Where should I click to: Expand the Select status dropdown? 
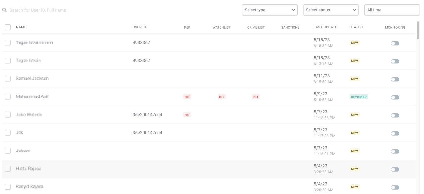(x=331, y=10)
